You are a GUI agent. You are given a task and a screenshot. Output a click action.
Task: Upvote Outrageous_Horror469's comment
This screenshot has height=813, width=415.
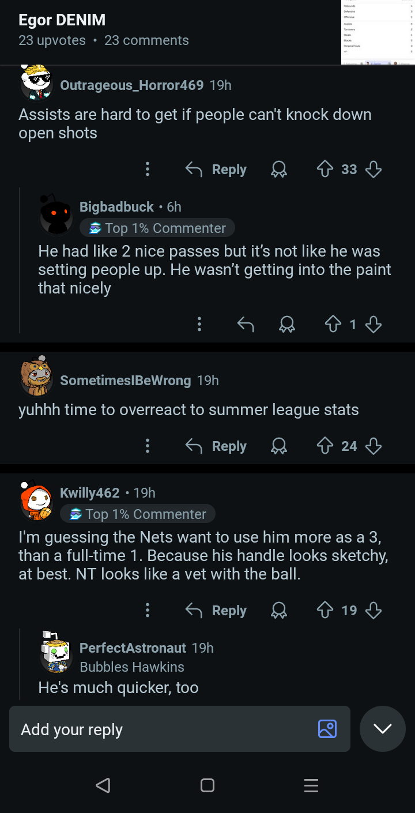point(326,169)
